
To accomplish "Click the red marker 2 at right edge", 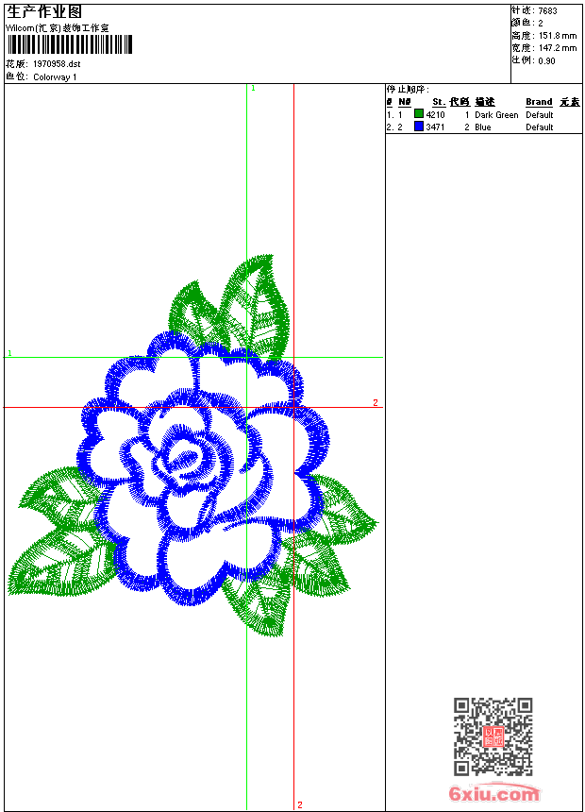I will pyautogui.click(x=375, y=403).
